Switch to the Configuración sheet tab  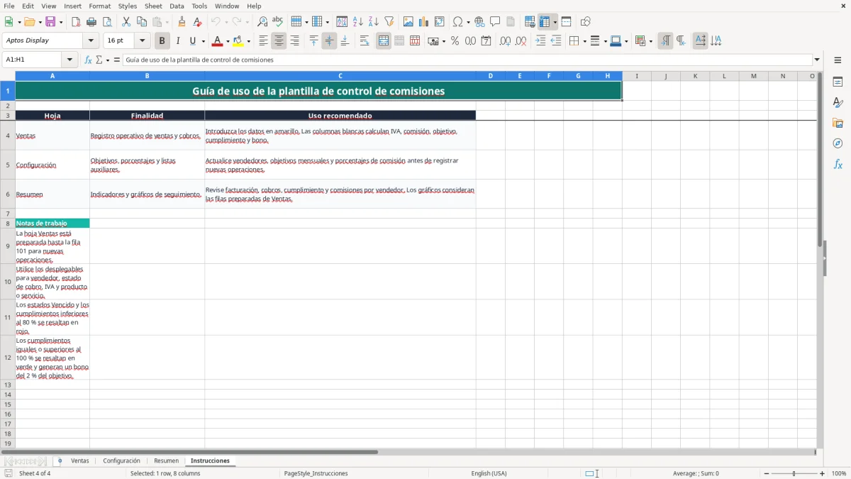(122, 461)
